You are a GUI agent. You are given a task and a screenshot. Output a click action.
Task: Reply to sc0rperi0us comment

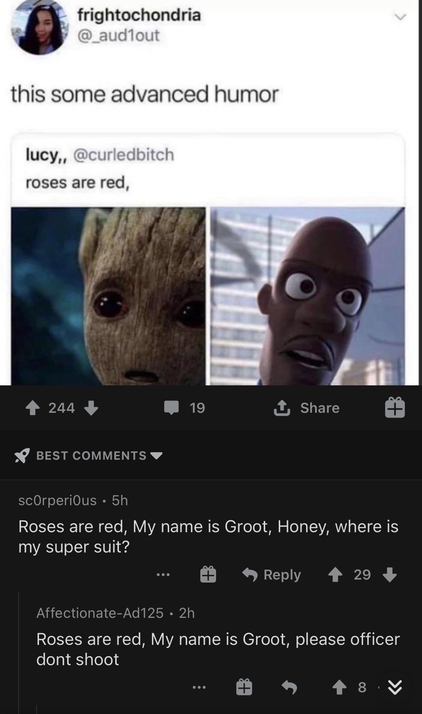pyautogui.click(x=272, y=575)
